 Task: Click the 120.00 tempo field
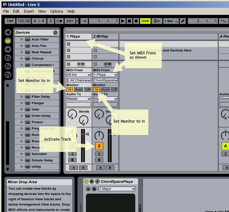click(24, 21)
